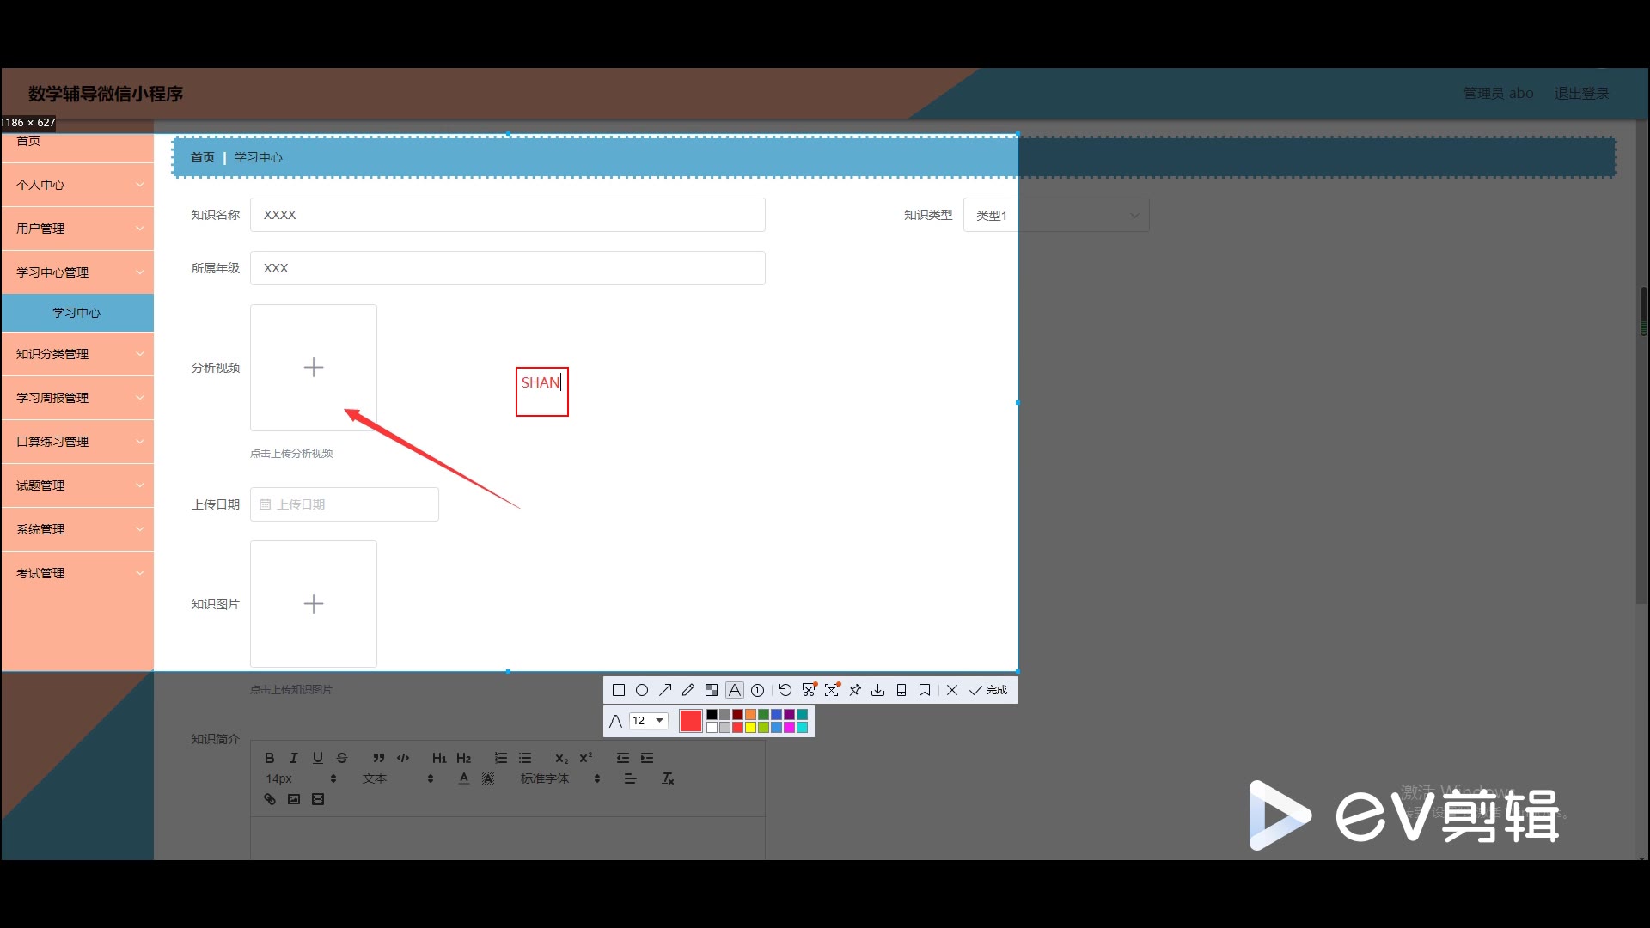1650x928 pixels.
Task: Save screenshot with download icon
Action: (877, 690)
